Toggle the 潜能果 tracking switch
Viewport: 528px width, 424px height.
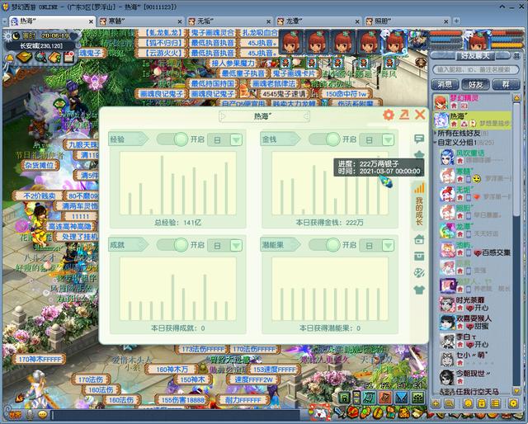(324, 245)
